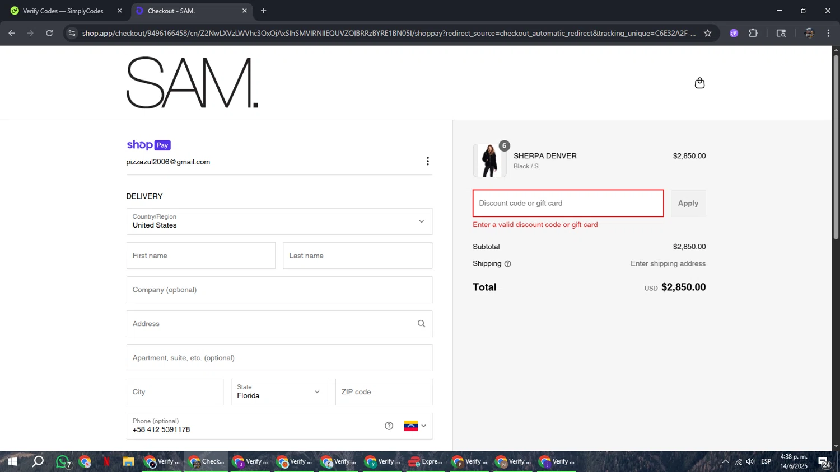Select the Checkout - SAM. browser tab
Screen dimensions: 840x472
point(192,11)
